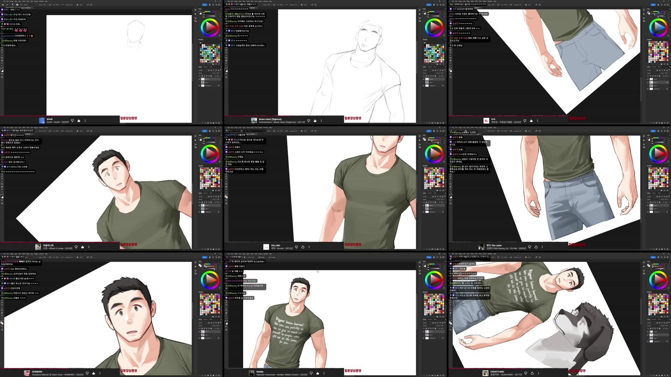Enable the lock transparent pixels toggle

[202, 76]
